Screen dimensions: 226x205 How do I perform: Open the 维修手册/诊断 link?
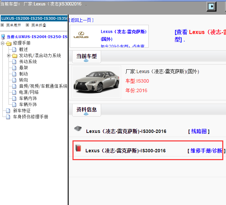206,151
